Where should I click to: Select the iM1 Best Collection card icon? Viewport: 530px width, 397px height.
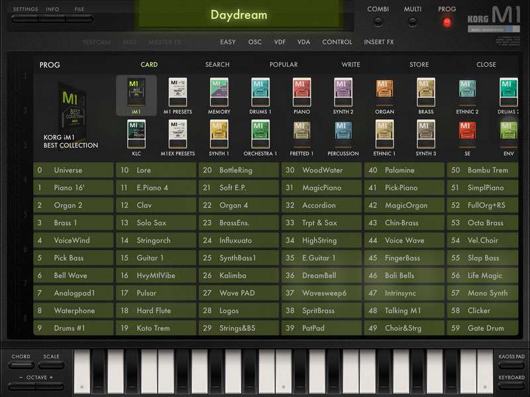click(x=136, y=91)
